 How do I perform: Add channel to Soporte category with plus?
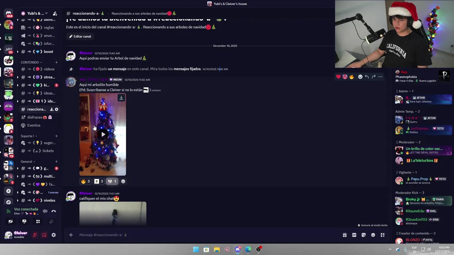(56, 136)
